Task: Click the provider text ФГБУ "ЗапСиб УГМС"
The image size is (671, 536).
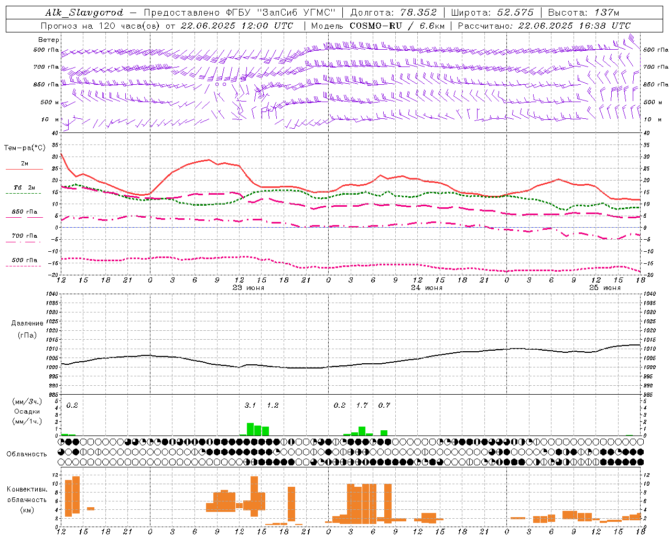Action: [x=280, y=13]
